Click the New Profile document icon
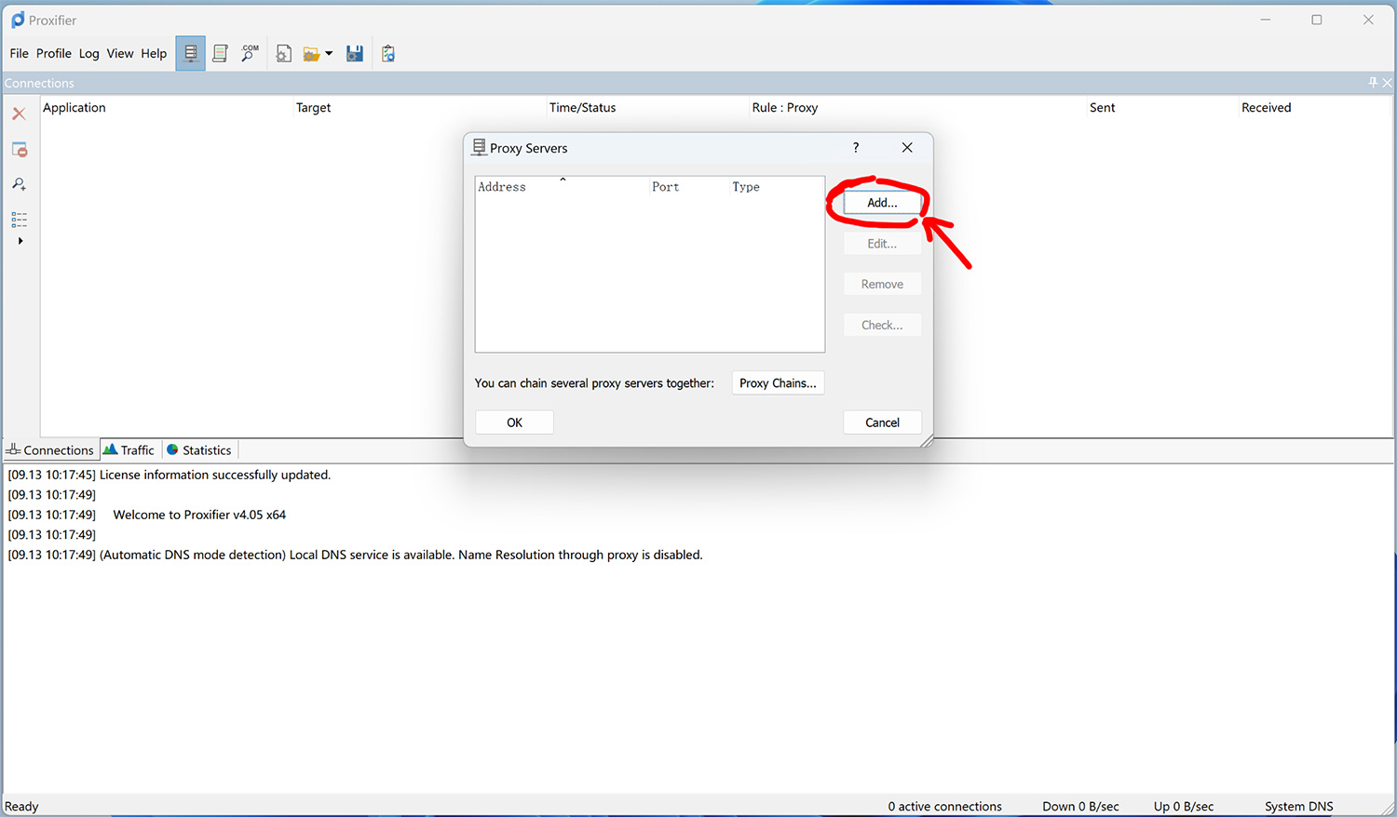 click(x=284, y=54)
